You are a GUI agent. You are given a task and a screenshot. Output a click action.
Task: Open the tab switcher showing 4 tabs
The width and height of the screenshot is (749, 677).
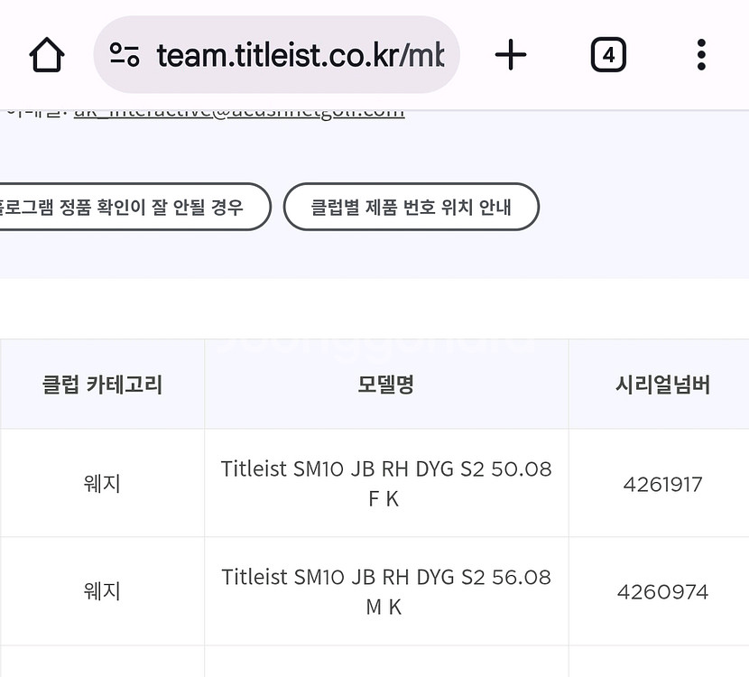pyautogui.click(x=608, y=54)
